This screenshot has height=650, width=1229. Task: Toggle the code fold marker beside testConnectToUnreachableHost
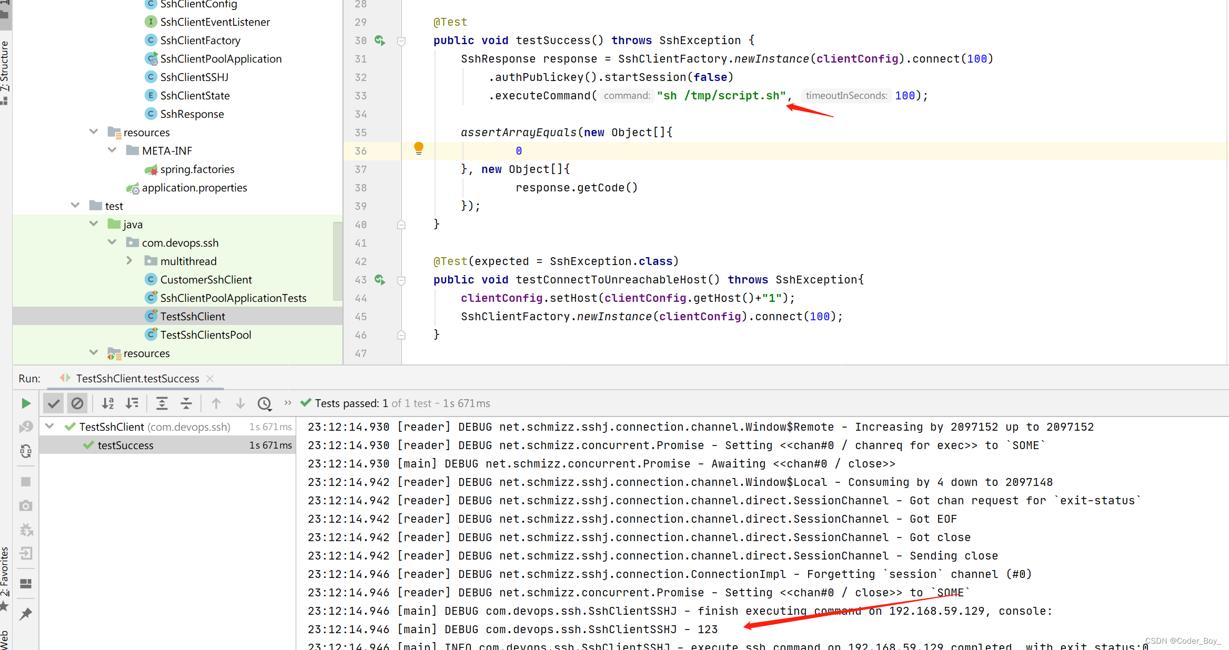click(x=401, y=280)
